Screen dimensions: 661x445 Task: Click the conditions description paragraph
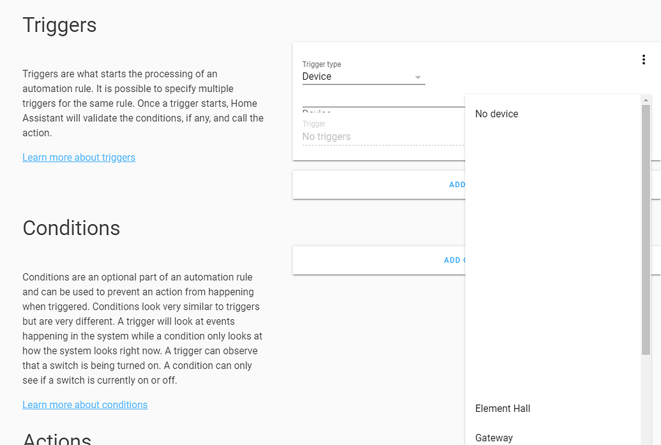point(142,329)
